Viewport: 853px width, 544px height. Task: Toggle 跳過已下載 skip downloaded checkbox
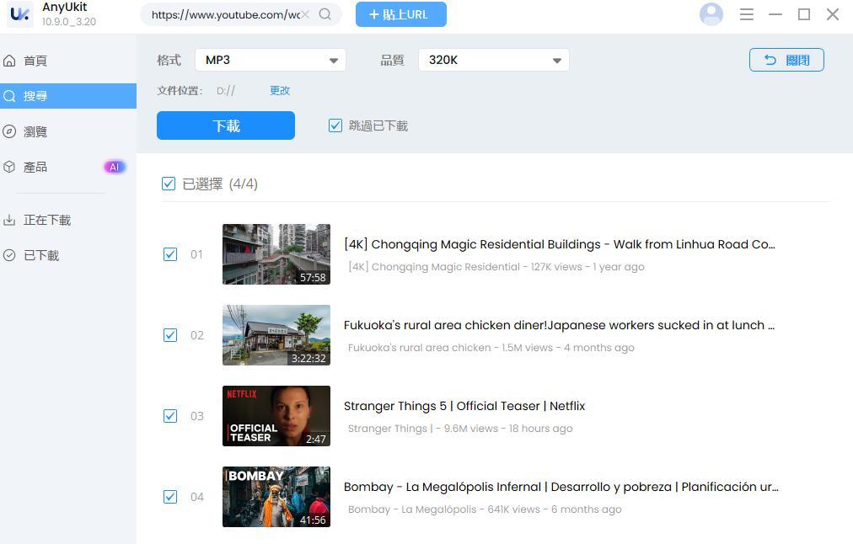tap(335, 125)
